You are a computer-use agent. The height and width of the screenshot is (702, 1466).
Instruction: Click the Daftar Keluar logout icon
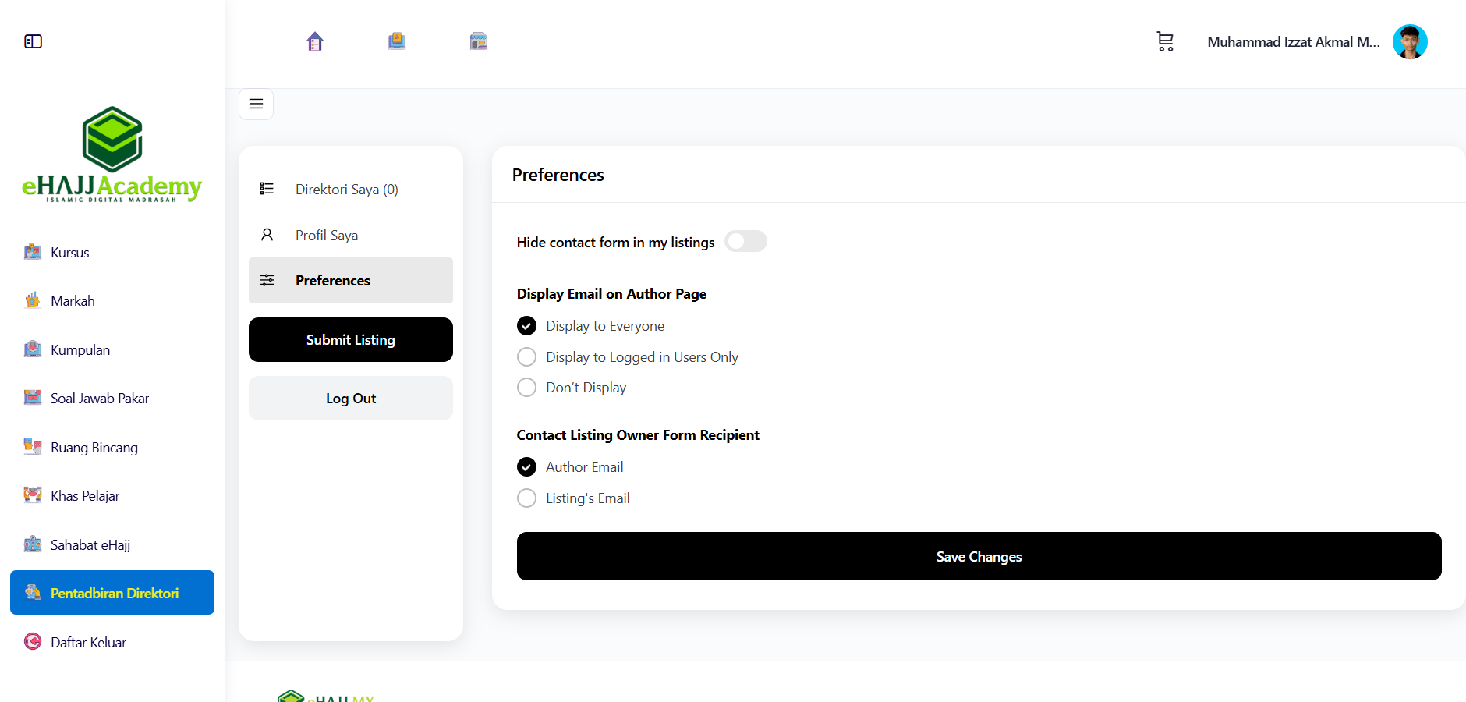[x=33, y=641]
